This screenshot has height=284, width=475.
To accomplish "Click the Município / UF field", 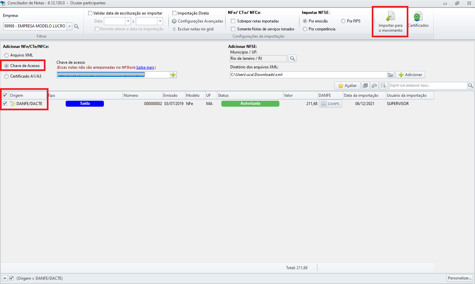I will coord(258,58).
